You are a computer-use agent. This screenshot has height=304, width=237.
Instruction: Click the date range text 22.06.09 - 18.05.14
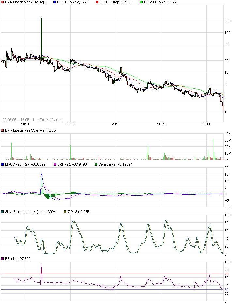(19, 120)
